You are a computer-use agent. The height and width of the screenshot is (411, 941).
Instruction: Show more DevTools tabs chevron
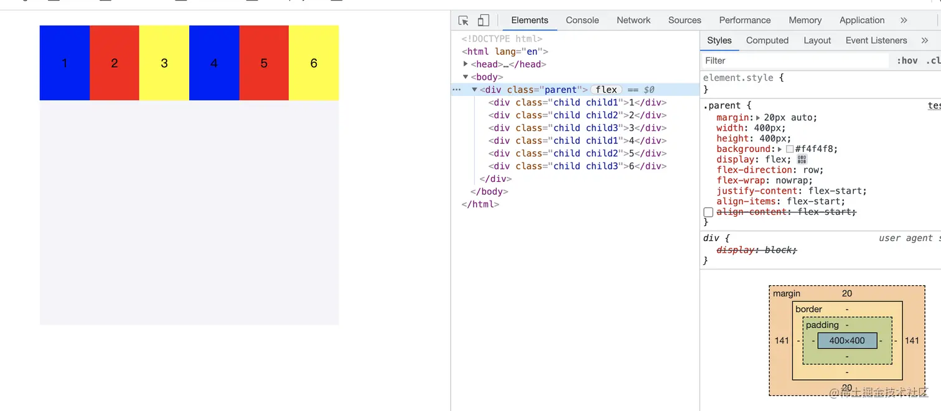point(904,21)
